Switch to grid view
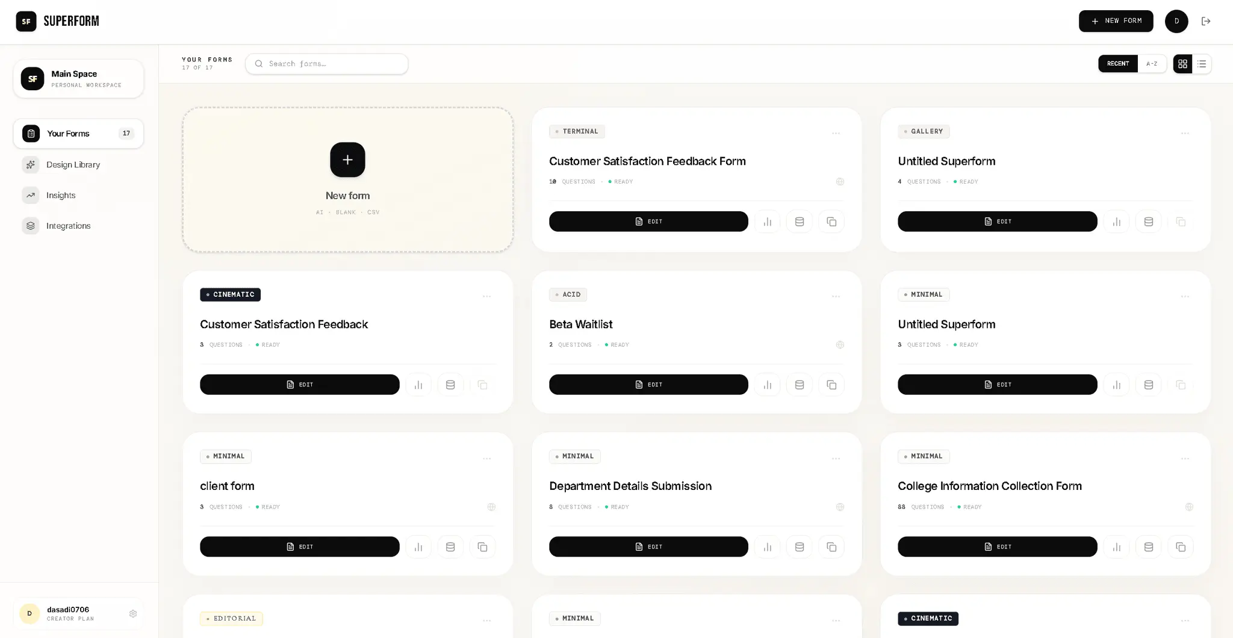The height and width of the screenshot is (638, 1233). click(x=1182, y=64)
